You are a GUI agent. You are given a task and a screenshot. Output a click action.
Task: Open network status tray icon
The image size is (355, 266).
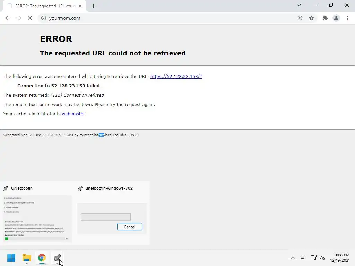pos(313,258)
